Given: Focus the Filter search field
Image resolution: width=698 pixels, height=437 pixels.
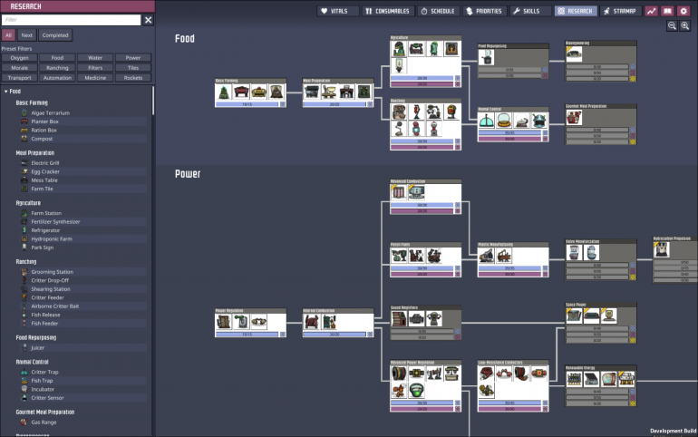Looking at the screenshot, I should click(x=72, y=20).
